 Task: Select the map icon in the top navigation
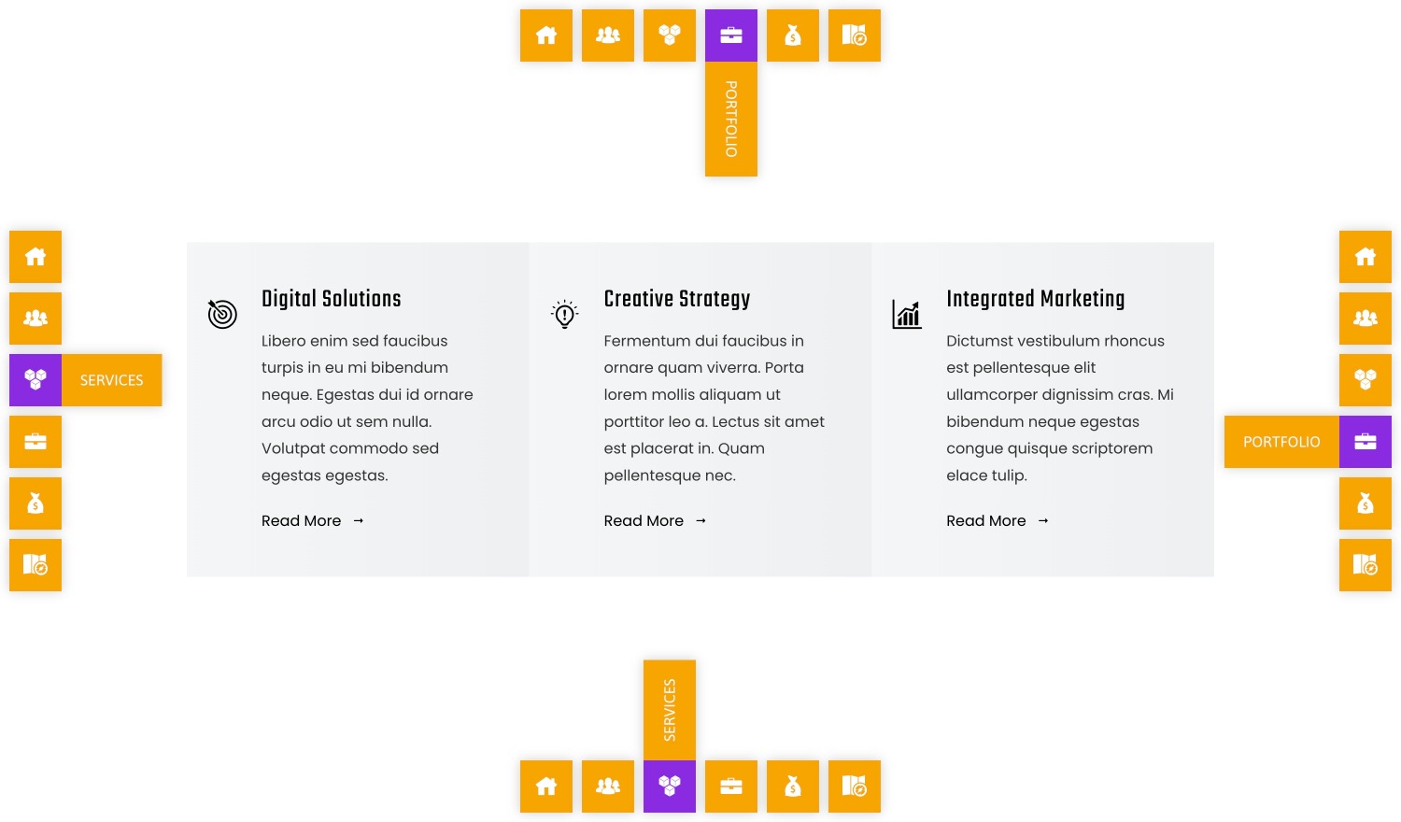click(x=854, y=35)
